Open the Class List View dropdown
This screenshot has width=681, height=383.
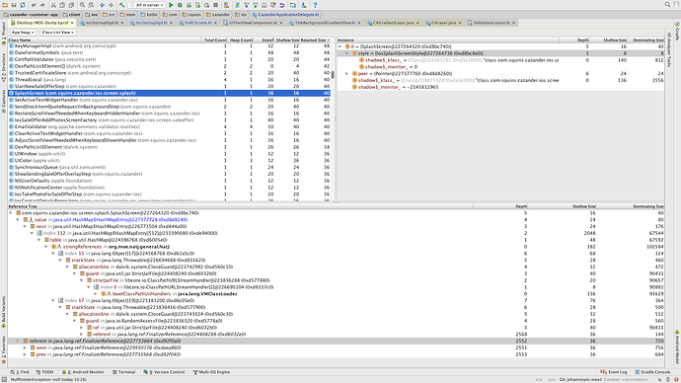(58, 33)
